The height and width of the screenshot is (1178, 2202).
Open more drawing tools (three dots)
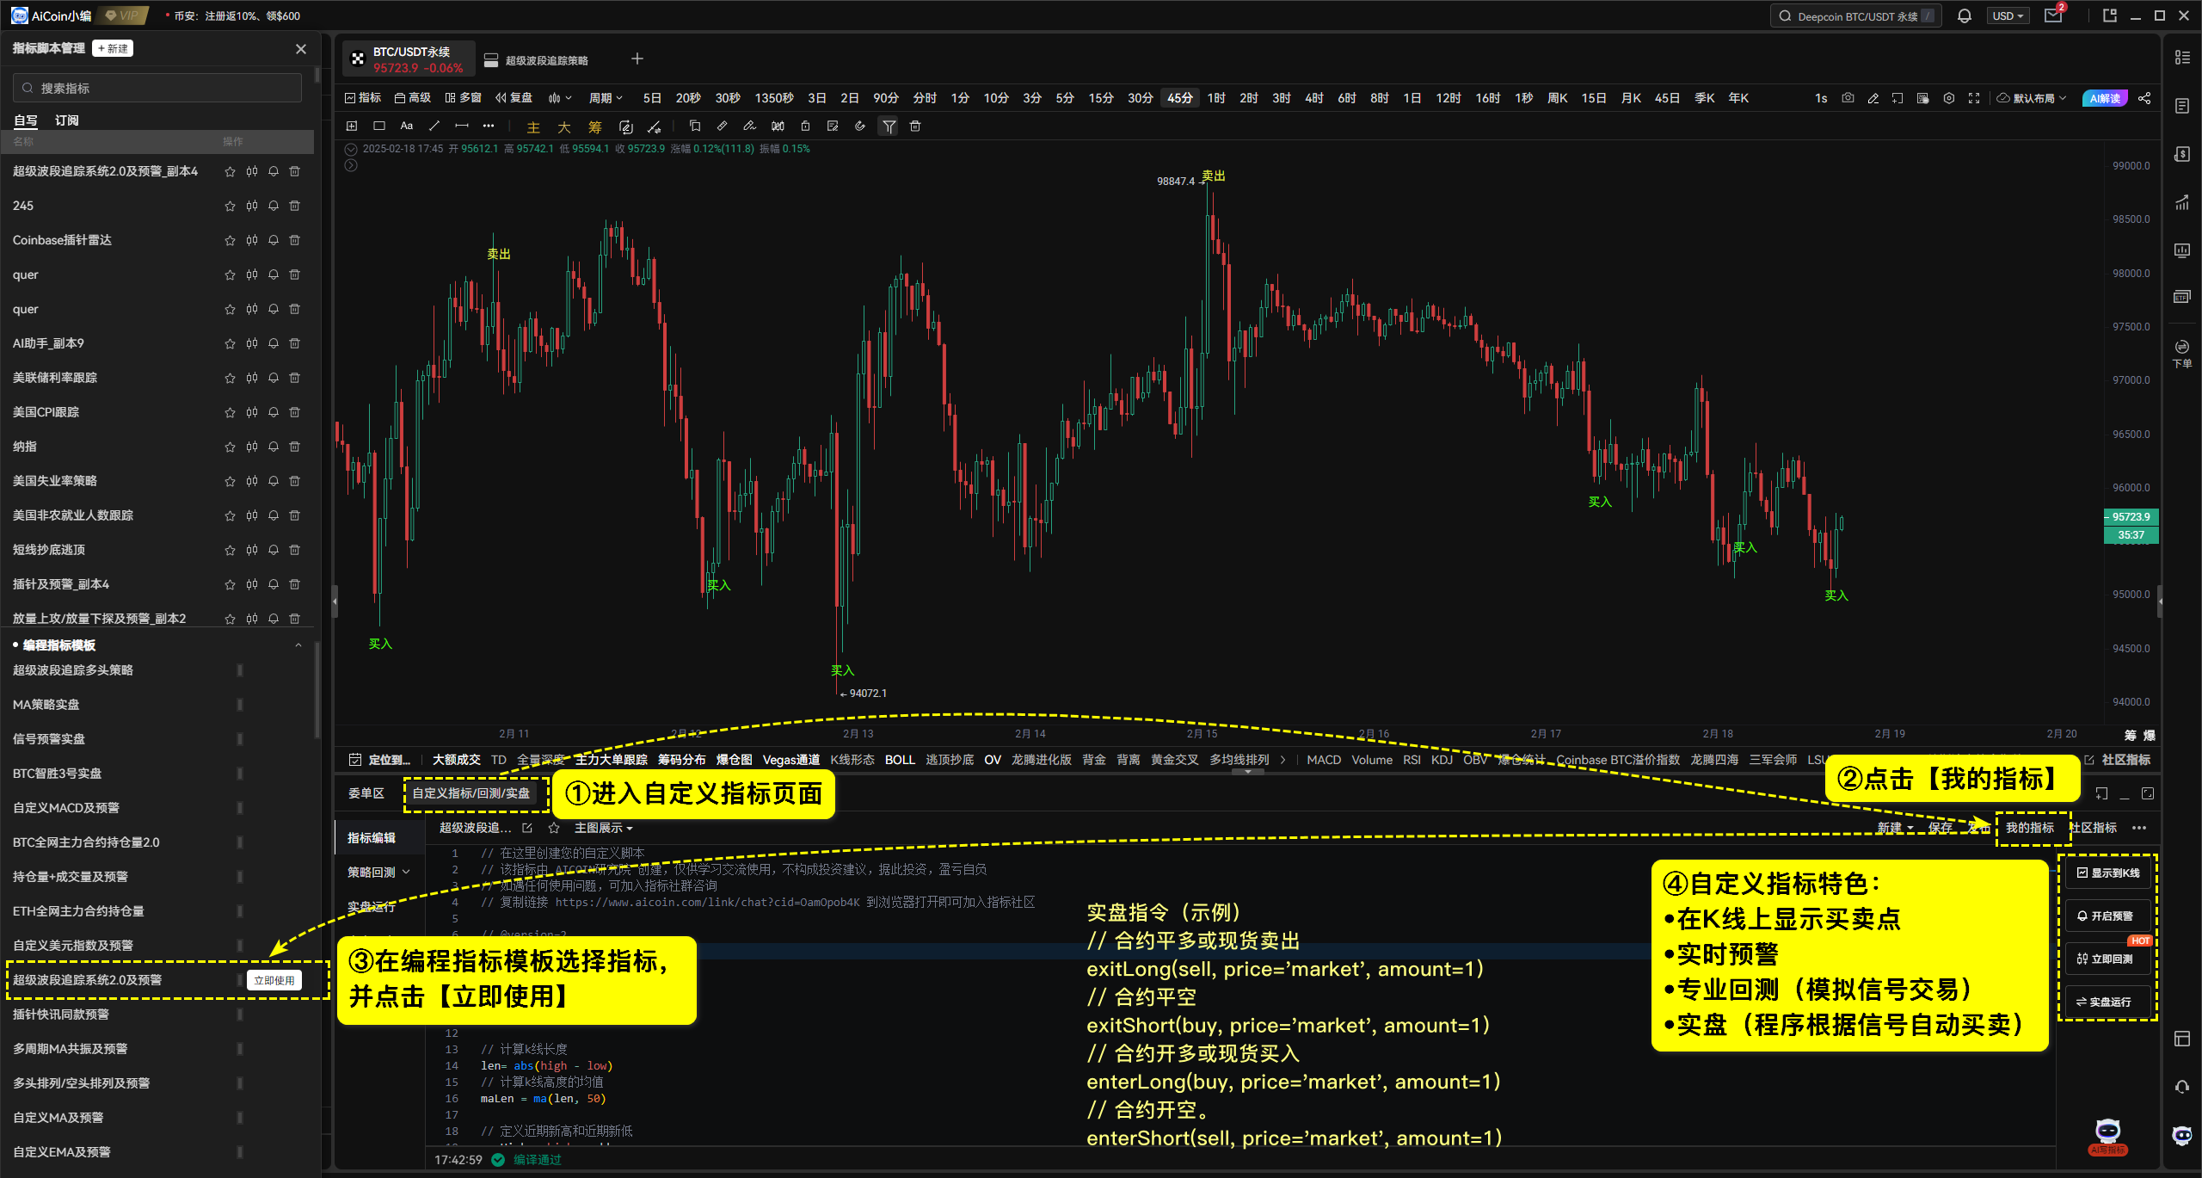point(489,126)
